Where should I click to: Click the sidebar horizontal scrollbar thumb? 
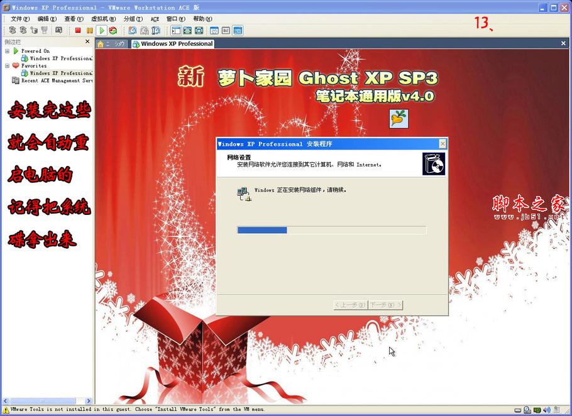coord(43,401)
